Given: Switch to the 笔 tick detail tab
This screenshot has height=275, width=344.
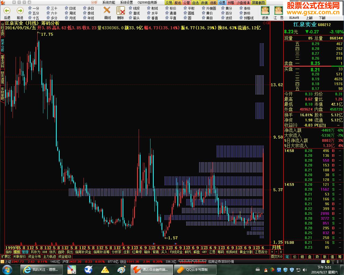Looking at the screenshot, I should tap(287, 257).
